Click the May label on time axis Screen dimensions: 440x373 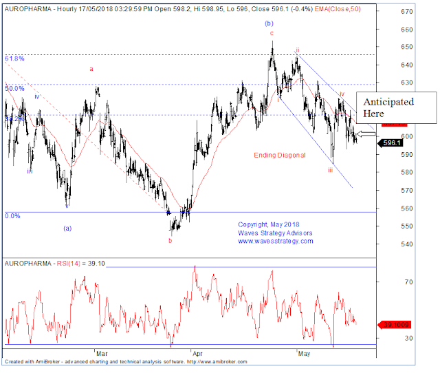pos(304,354)
